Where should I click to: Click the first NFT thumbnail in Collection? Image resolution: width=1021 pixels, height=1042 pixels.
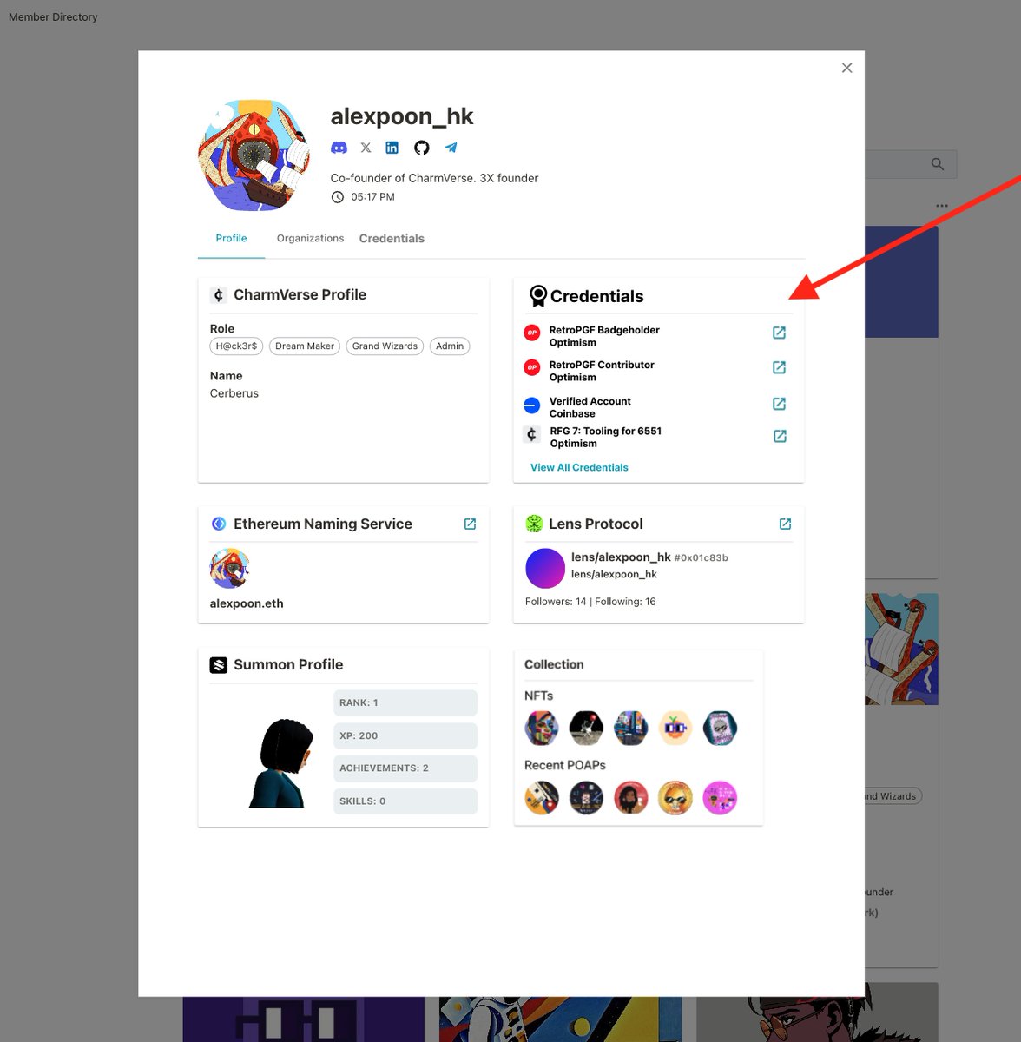[541, 728]
